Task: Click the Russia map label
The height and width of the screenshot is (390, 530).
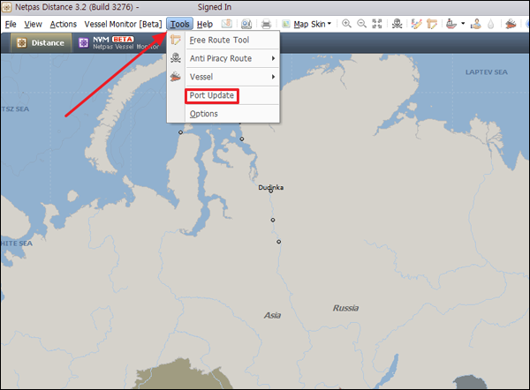Action: click(345, 308)
